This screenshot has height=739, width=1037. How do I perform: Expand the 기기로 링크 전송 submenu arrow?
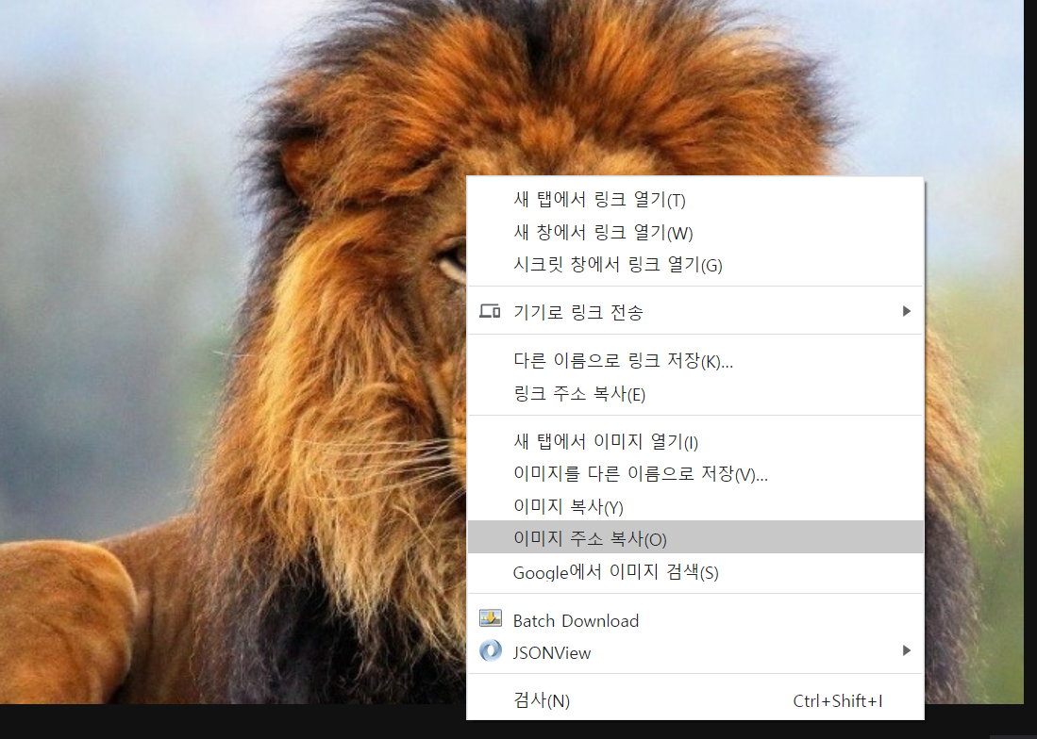(x=907, y=311)
